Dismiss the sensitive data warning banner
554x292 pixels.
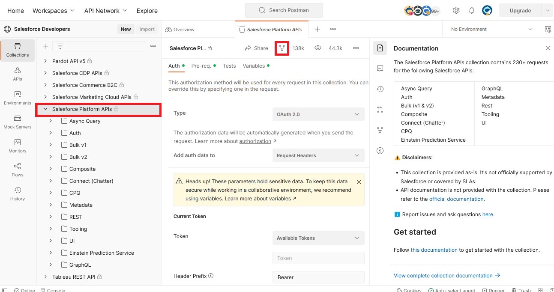point(359,182)
